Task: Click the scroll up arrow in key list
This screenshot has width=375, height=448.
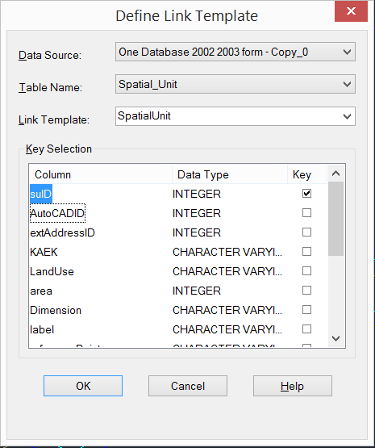Action: pos(336,174)
